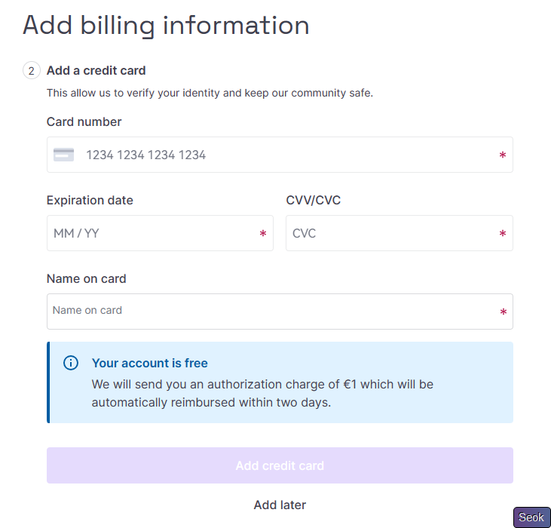Focus the MM / YY expiration input
Viewport: 551px width, 528px height.
tap(151, 233)
